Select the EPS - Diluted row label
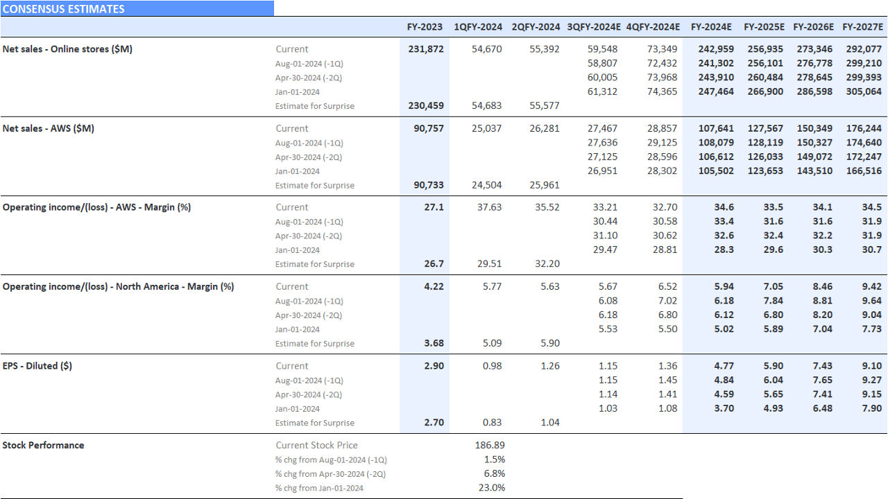Viewport: 888px width, 499px height. click(x=39, y=365)
